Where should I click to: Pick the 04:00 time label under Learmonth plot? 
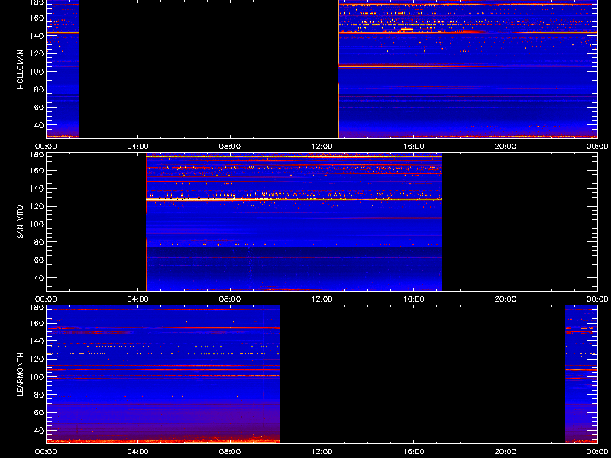138,452
